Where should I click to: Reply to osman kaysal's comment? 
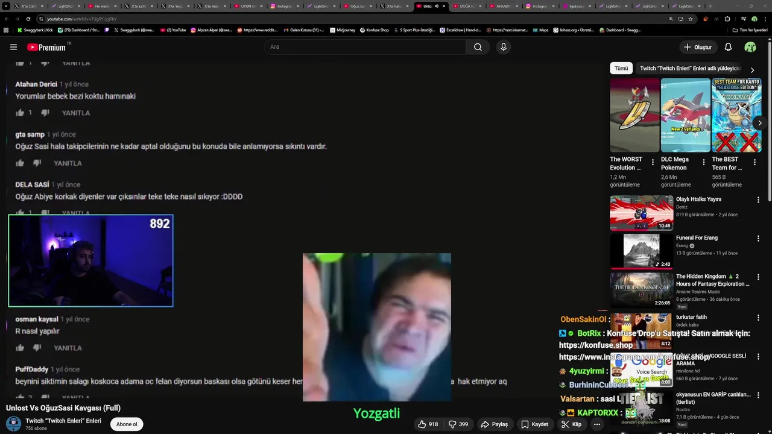tap(68, 348)
